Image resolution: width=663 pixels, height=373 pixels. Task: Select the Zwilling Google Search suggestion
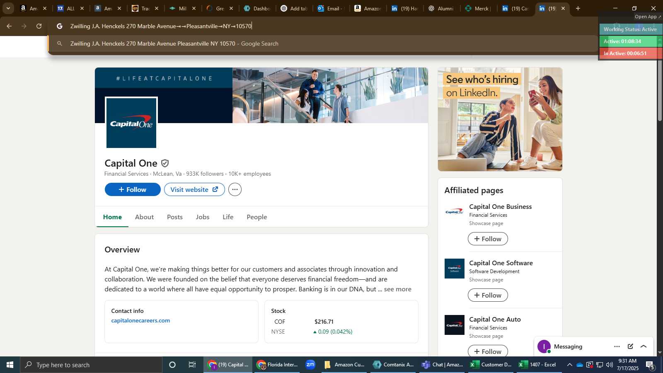[322, 44]
